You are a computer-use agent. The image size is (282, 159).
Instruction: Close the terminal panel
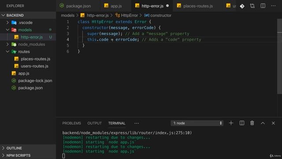coord(273,123)
